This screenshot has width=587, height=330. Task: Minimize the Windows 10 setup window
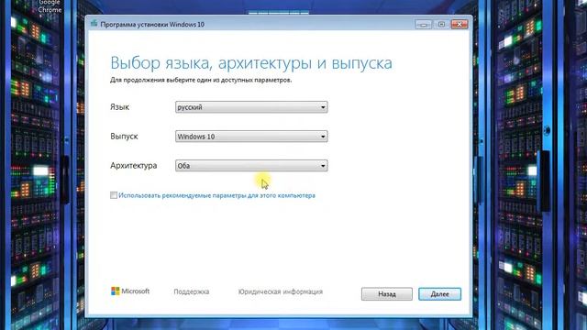click(424, 25)
